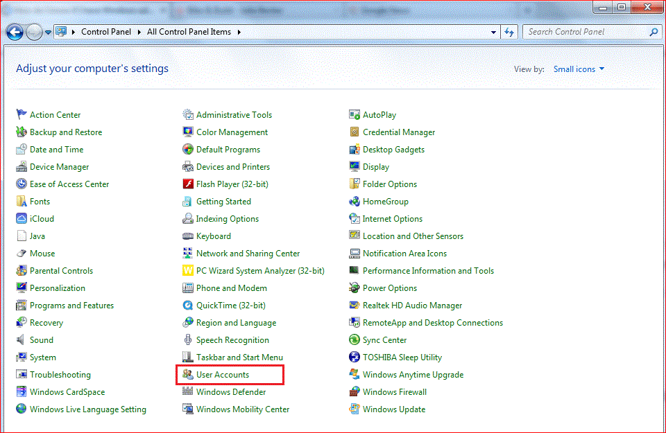Open the Credential Manager icon
666x433 pixels.
[355, 132]
